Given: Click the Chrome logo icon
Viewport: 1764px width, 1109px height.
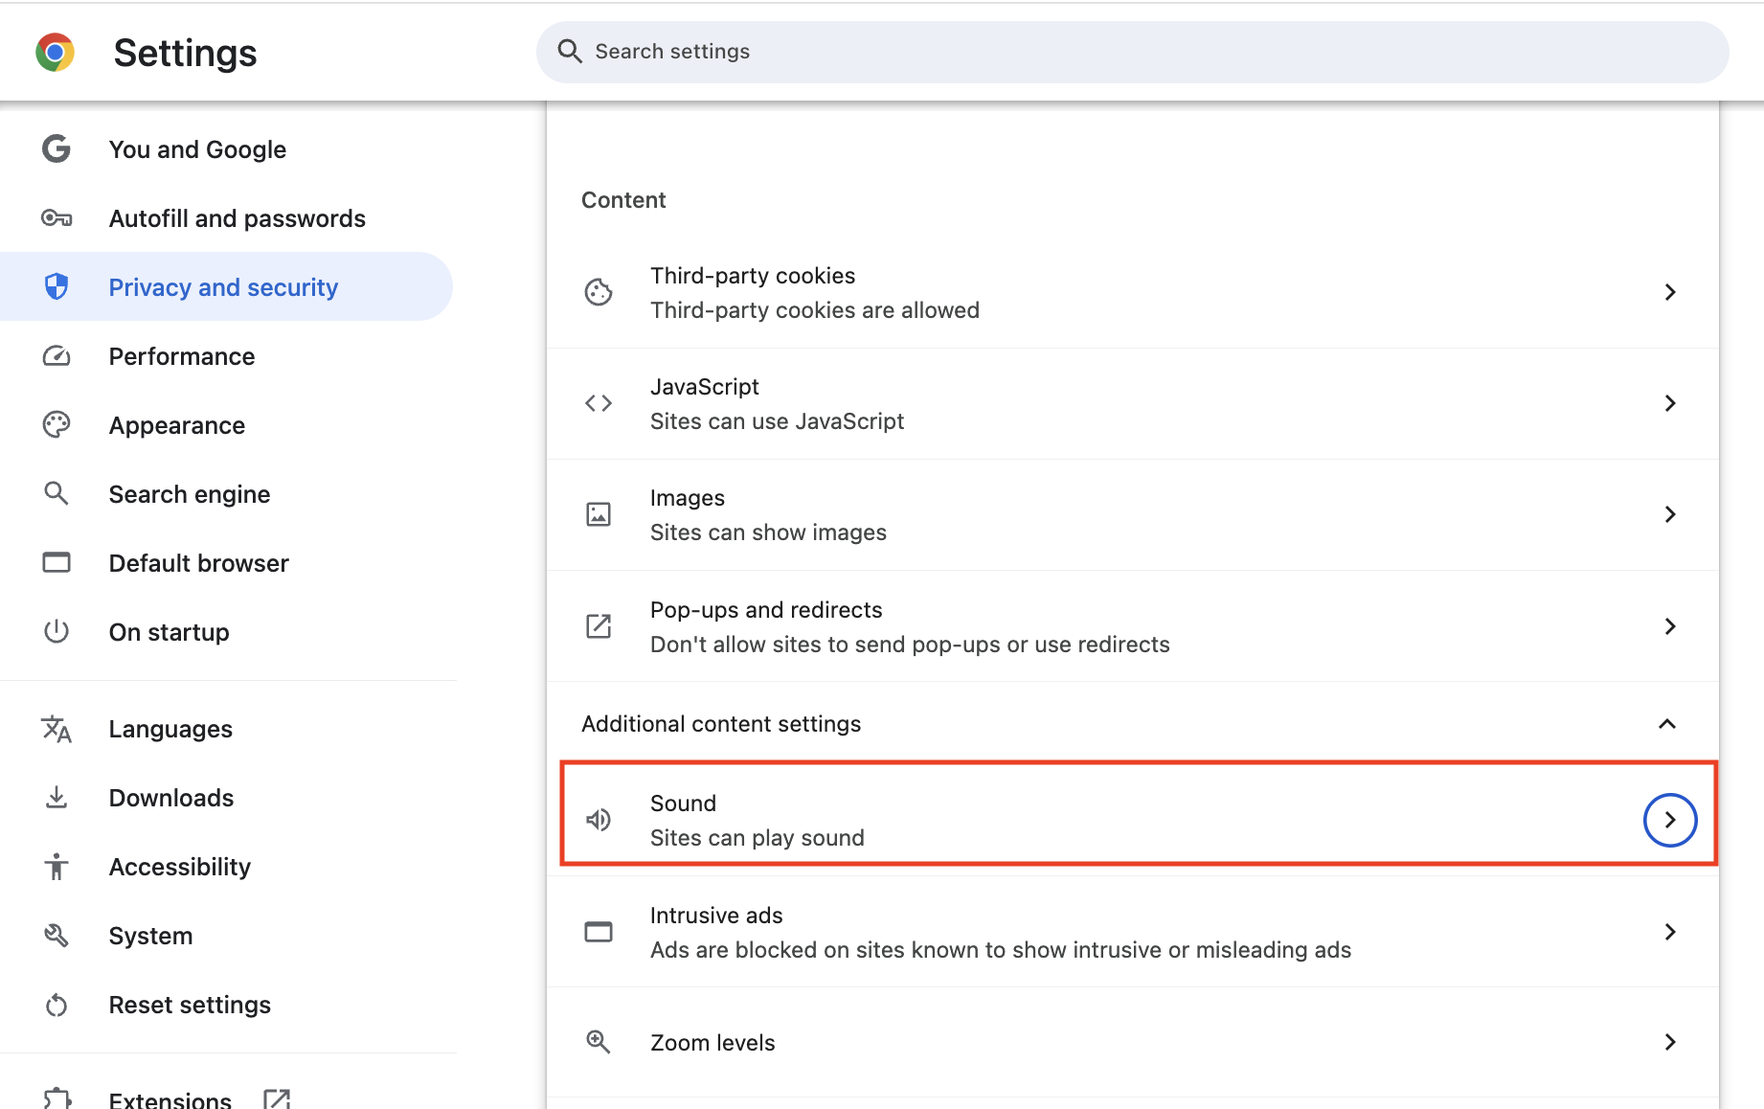Looking at the screenshot, I should click(55, 53).
